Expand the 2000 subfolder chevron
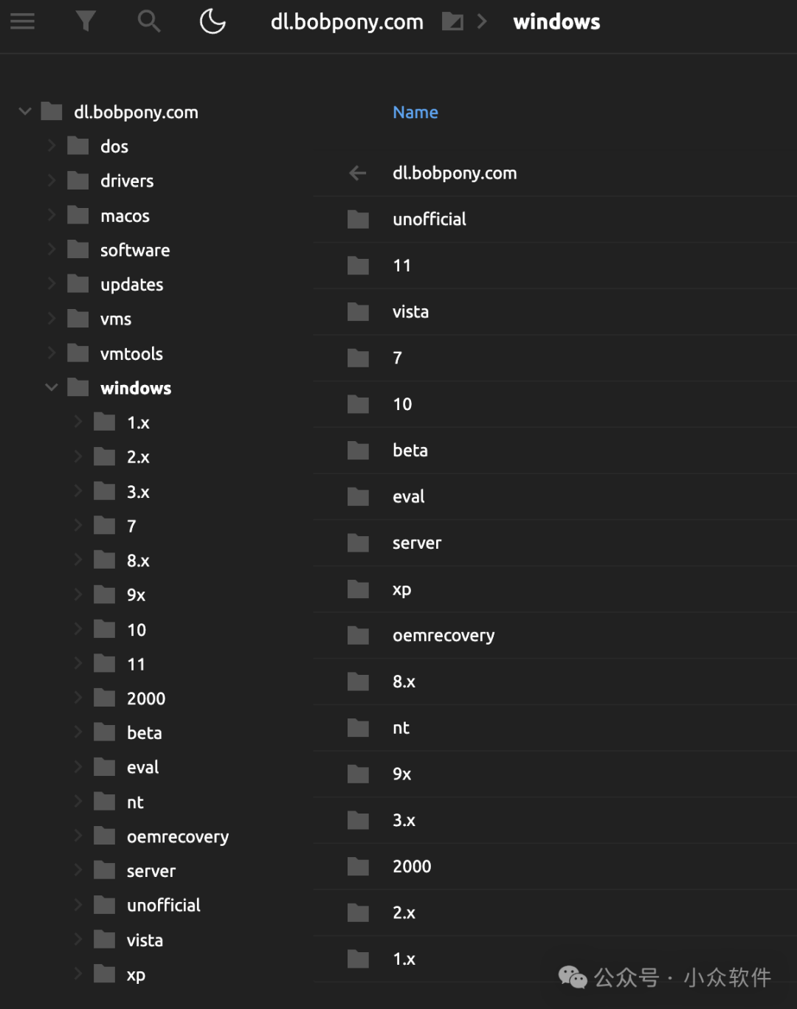The image size is (797, 1009). point(78,698)
